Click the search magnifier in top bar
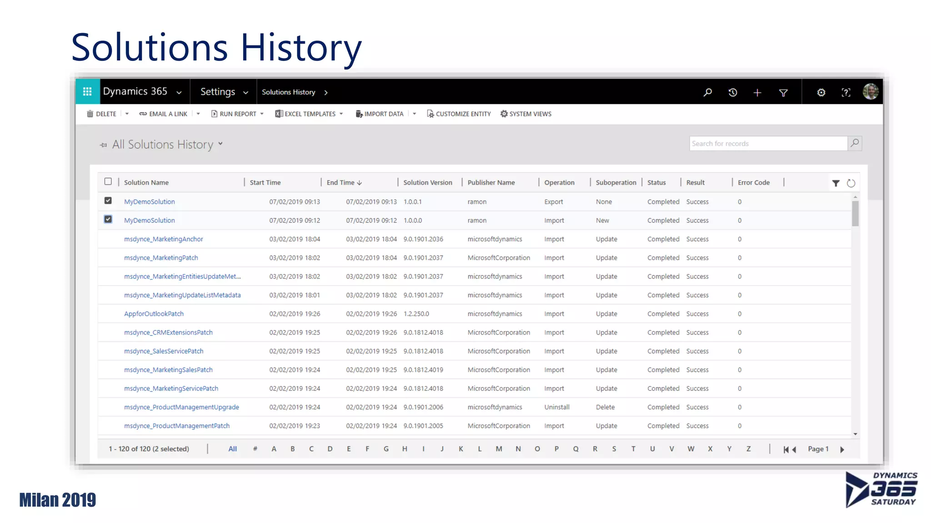 [707, 93]
